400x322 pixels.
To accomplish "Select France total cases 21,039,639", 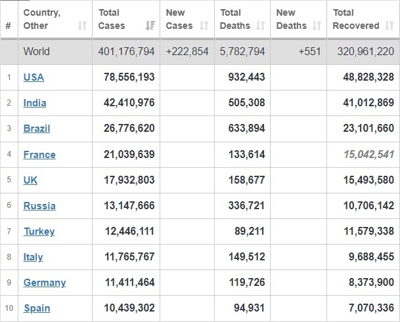I will (129, 154).
